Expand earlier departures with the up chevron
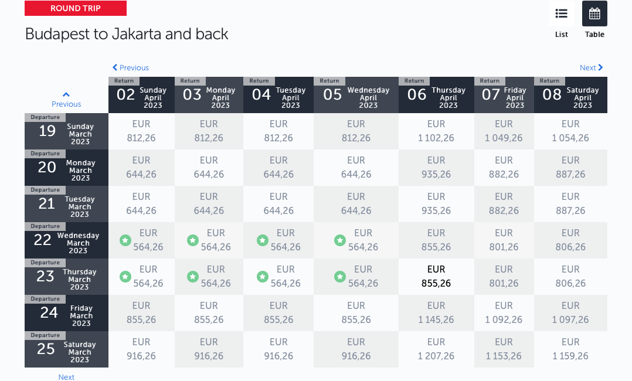 (x=66, y=94)
